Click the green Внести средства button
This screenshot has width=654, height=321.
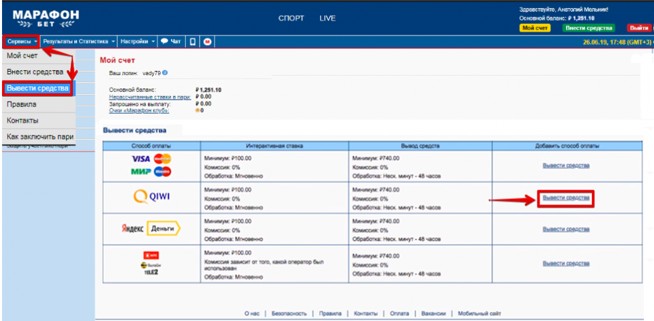pos(589,28)
